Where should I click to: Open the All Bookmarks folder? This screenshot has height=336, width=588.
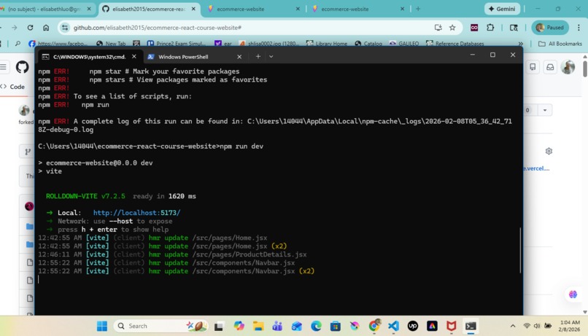pyautogui.click(x=560, y=44)
